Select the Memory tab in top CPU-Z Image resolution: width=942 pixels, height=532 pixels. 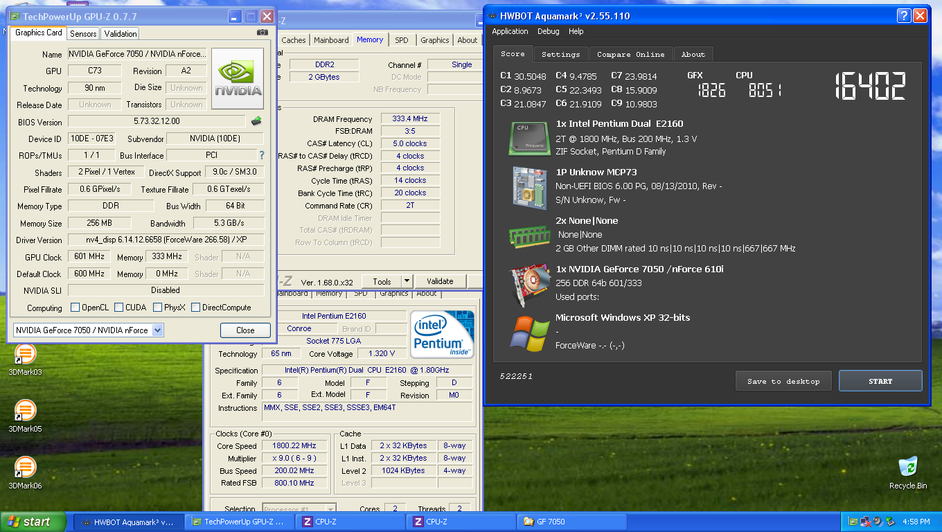click(370, 39)
